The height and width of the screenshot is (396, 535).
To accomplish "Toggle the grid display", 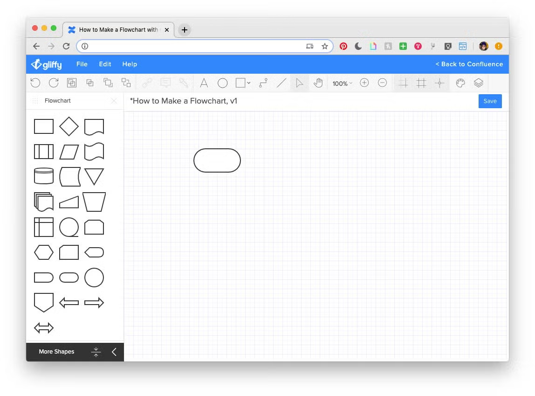I will 421,83.
